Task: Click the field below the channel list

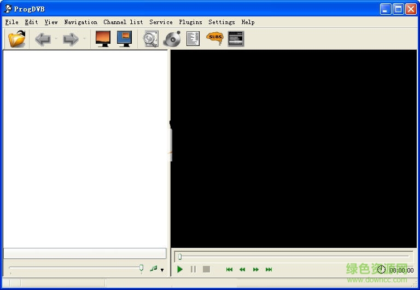Action: [x=85, y=253]
